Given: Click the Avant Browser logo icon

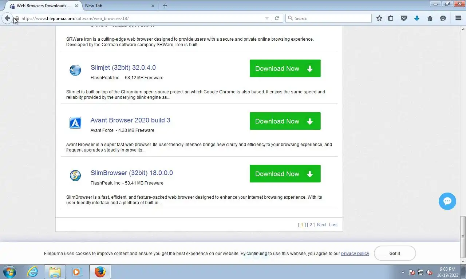Looking at the screenshot, I should [x=75, y=123].
